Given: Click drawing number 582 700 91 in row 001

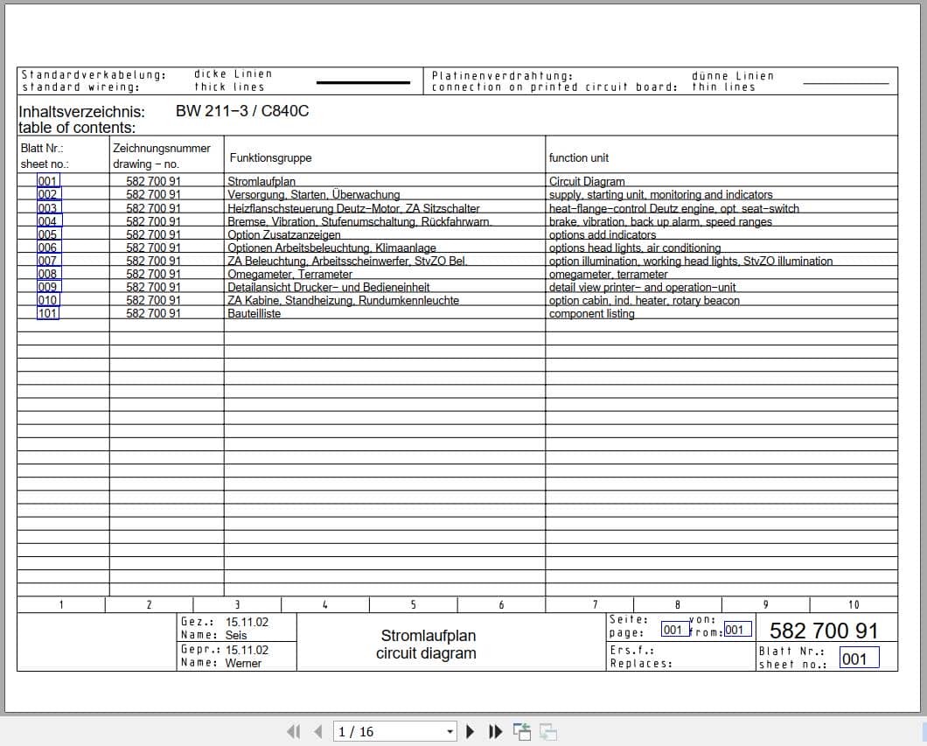Looking at the screenshot, I should click(153, 182).
